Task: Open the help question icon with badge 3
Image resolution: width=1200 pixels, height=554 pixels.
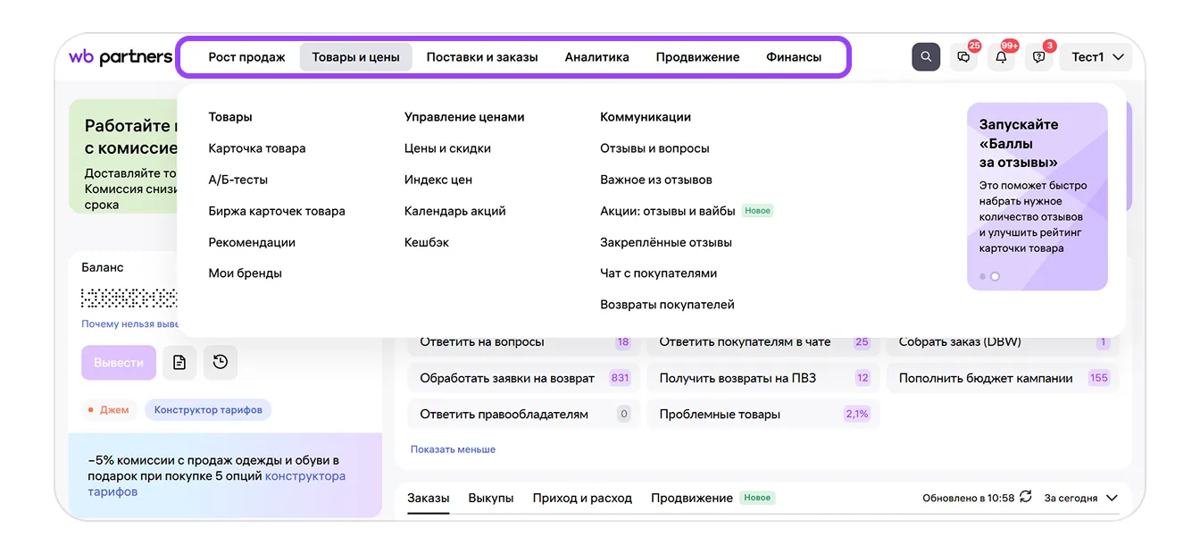Action: click(x=1038, y=57)
